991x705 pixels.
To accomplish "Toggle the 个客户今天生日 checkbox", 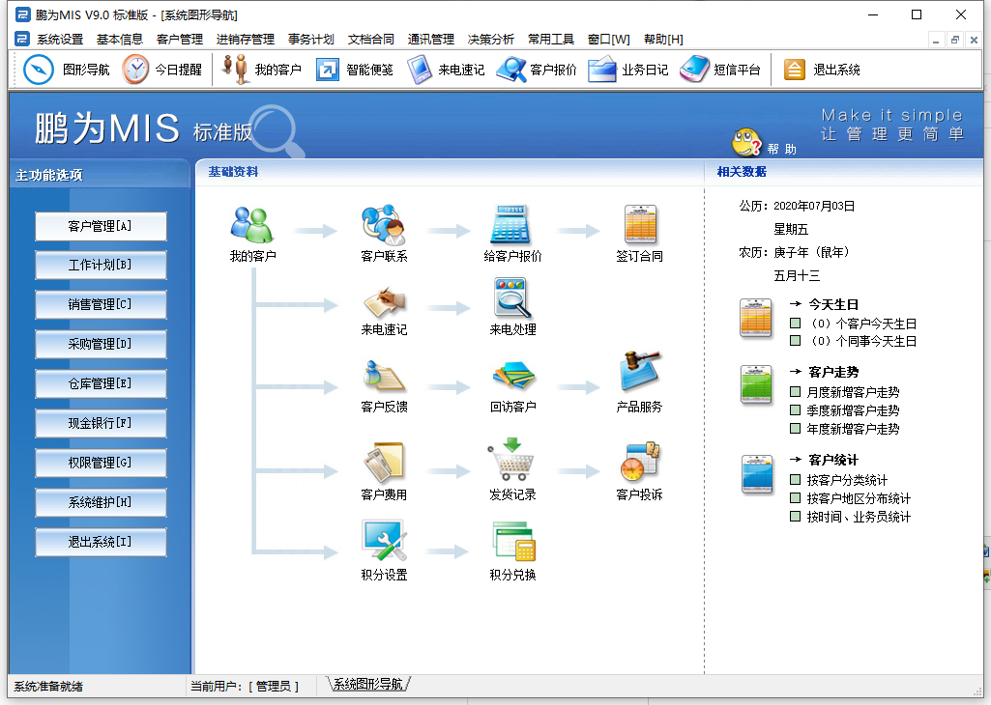I will coord(796,324).
